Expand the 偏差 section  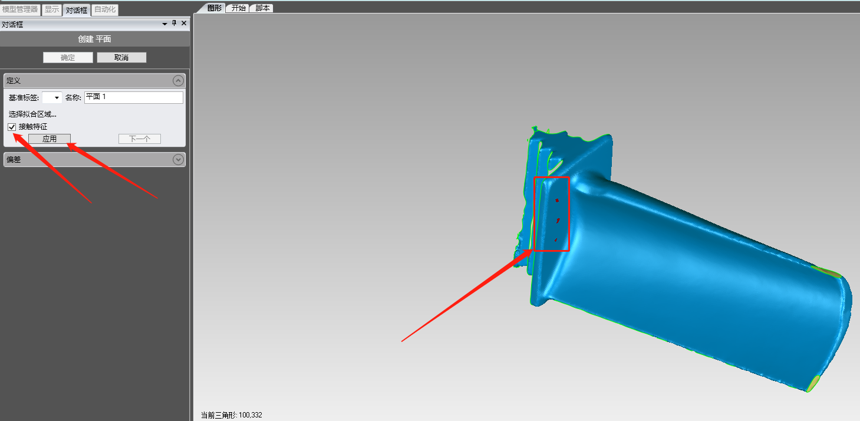178,159
